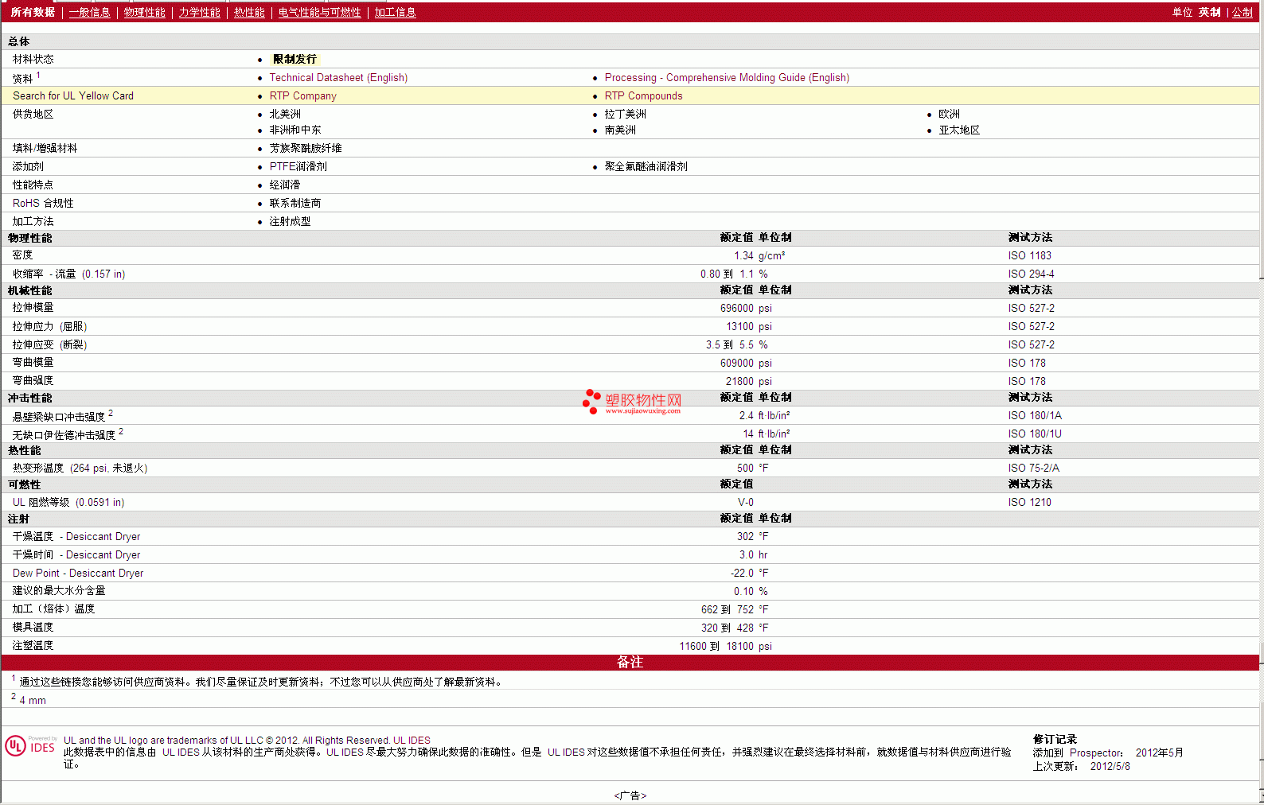Open the 所有数据 tab
Screen dimensions: 1264x805
point(33,12)
